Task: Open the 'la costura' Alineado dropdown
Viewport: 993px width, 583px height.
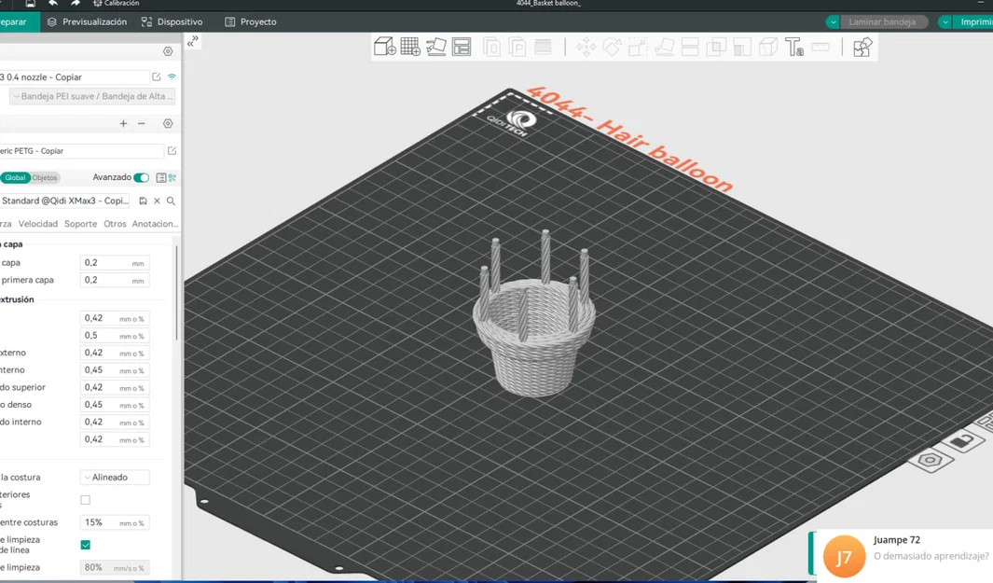Action: [x=115, y=478]
